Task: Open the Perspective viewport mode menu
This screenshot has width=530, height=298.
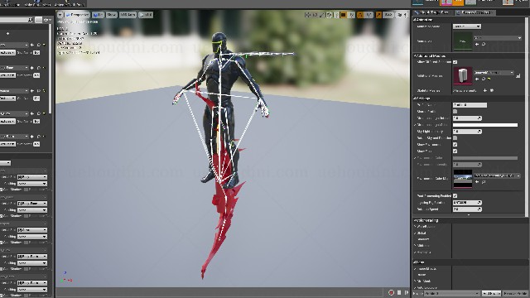Action: (78, 15)
